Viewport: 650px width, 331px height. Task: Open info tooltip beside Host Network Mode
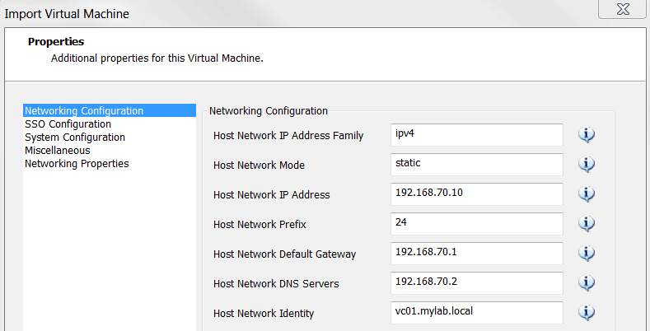[587, 165]
